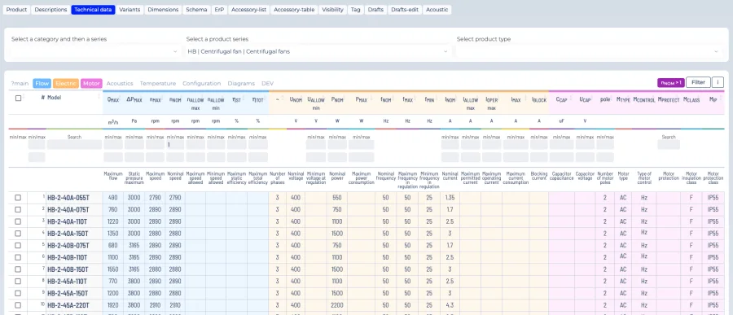The height and width of the screenshot is (315, 733).
Task: Sort by the Pnom column header
Action: 337,99
